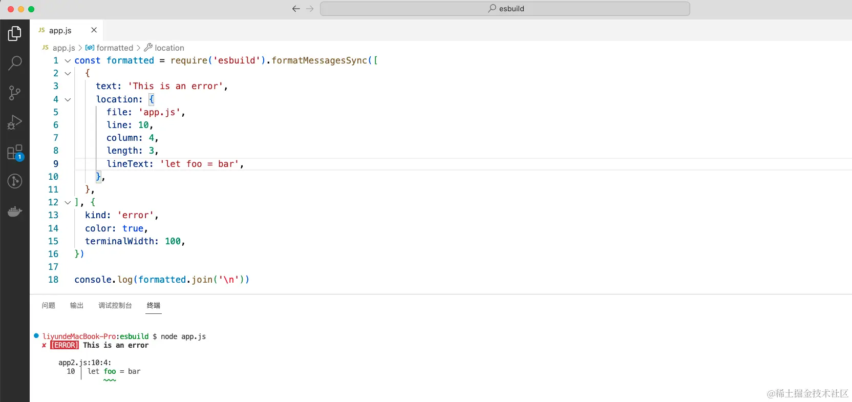This screenshot has height=402, width=852.
Task: Collapse the fold arrow on line 12
Action: tap(68, 202)
